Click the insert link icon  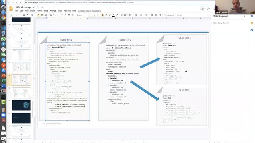pyautogui.click(x=122, y=15)
